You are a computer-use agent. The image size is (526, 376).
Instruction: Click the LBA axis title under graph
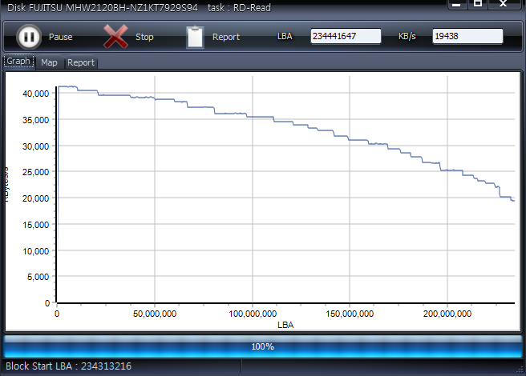coord(285,325)
